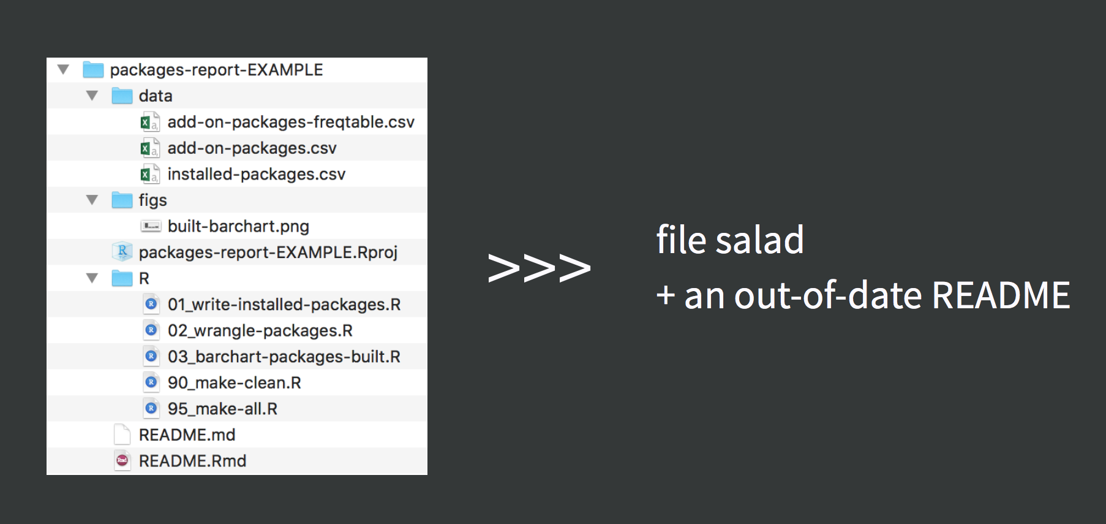Click the R script icon for 01_write-installed-packages.R
This screenshot has height=524, width=1106.
click(151, 304)
